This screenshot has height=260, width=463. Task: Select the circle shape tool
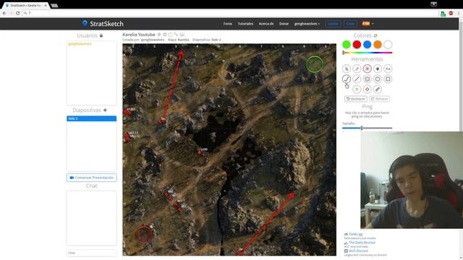[378, 79]
